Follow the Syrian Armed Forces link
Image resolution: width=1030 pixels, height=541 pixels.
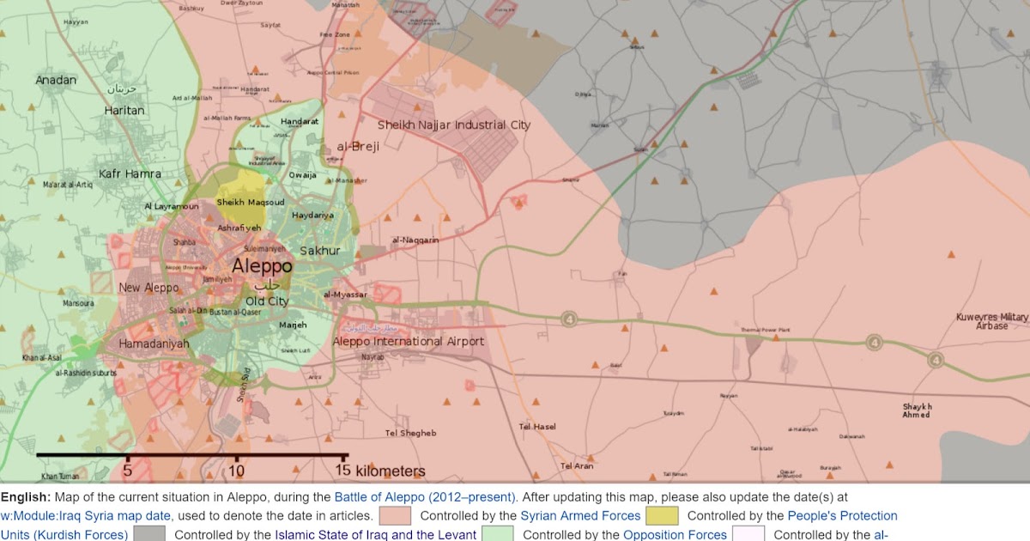coord(579,515)
